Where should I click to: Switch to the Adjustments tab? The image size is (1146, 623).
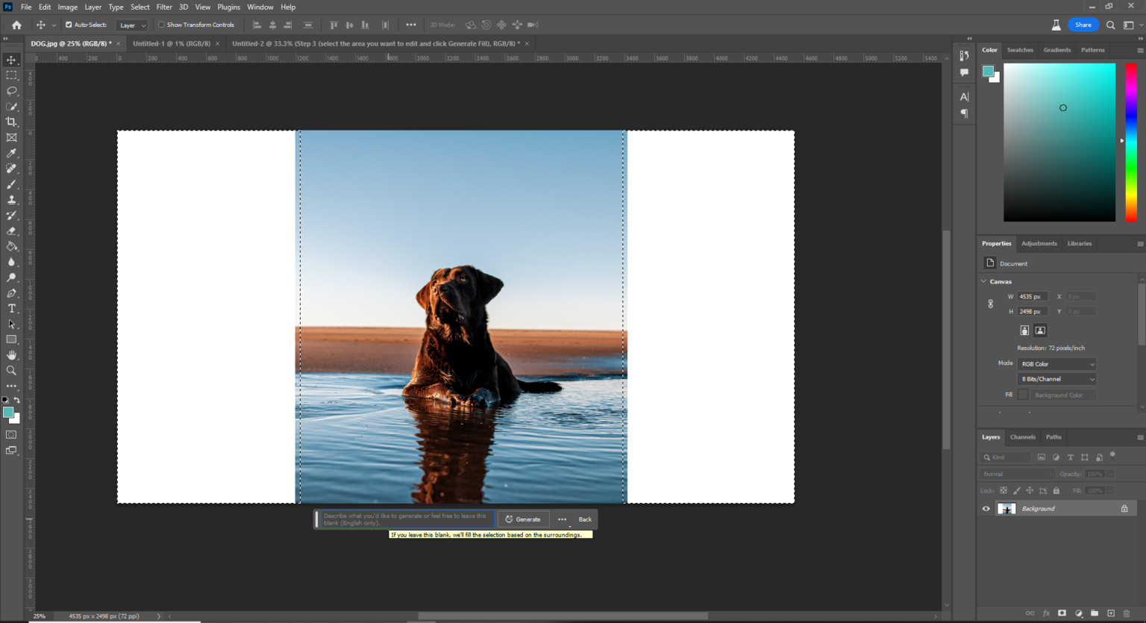(1039, 243)
